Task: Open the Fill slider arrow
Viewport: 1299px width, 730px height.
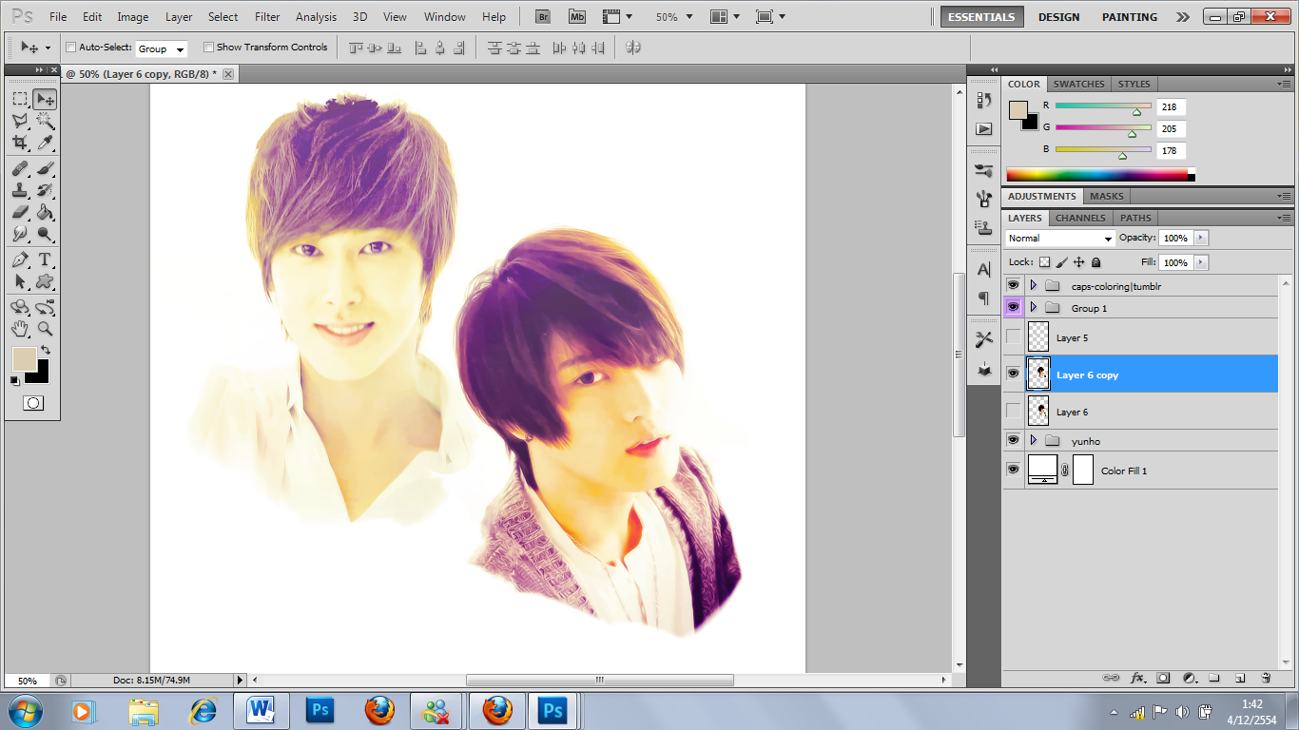Action: click(x=1200, y=262)
